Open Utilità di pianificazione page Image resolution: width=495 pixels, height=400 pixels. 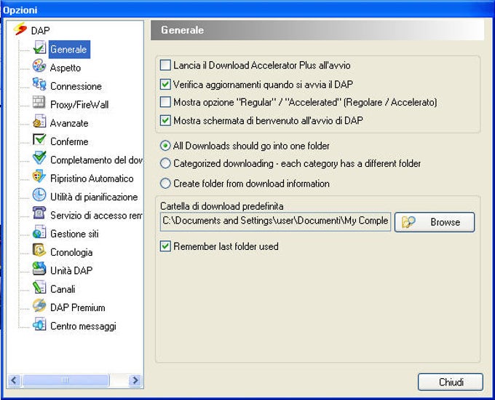pyautogui.click(x=94, y=197)
